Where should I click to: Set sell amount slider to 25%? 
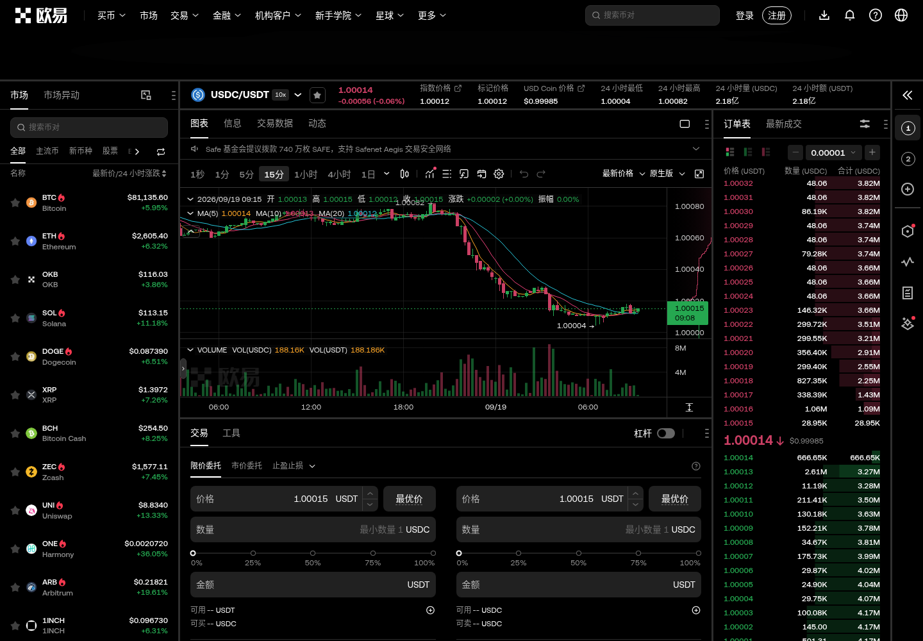(519, 553)
